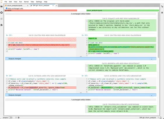The width and height of the screenshot is (164, 119).
Task: Click the collapse handle under the In [2] diff
Action: 81,56
